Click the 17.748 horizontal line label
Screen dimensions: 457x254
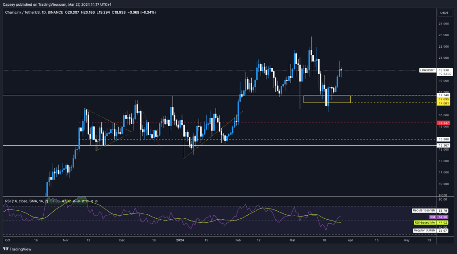444,95
